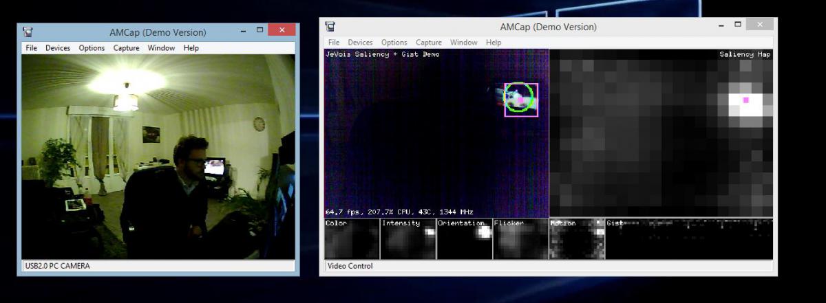Click the 'Video Control' status bar text
This screenshot has height=303, width=826.
(350, 266)
